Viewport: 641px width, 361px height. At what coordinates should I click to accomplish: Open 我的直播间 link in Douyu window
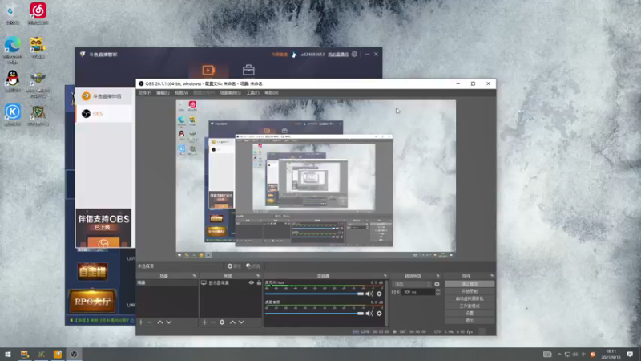338,55
